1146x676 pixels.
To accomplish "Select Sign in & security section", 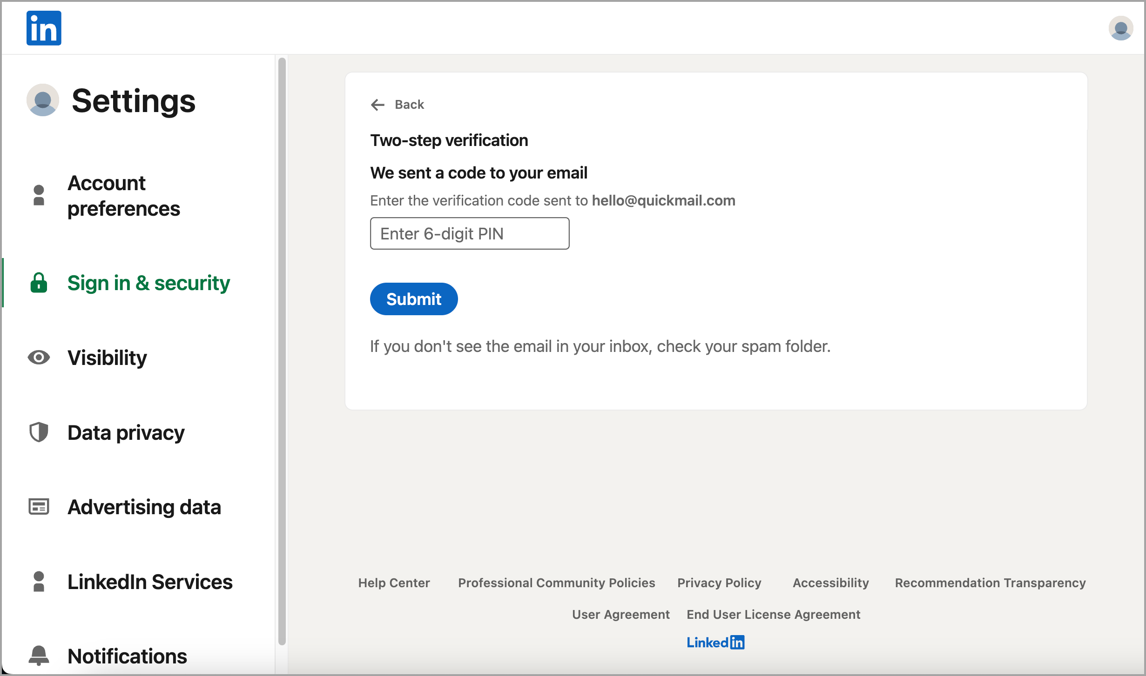I will 148,283.
